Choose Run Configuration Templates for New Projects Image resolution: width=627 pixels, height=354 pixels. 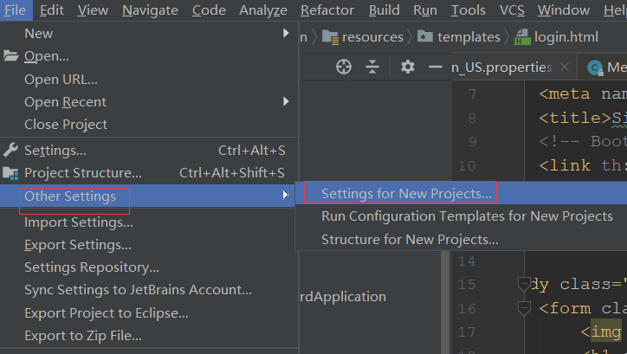(462, 216)
